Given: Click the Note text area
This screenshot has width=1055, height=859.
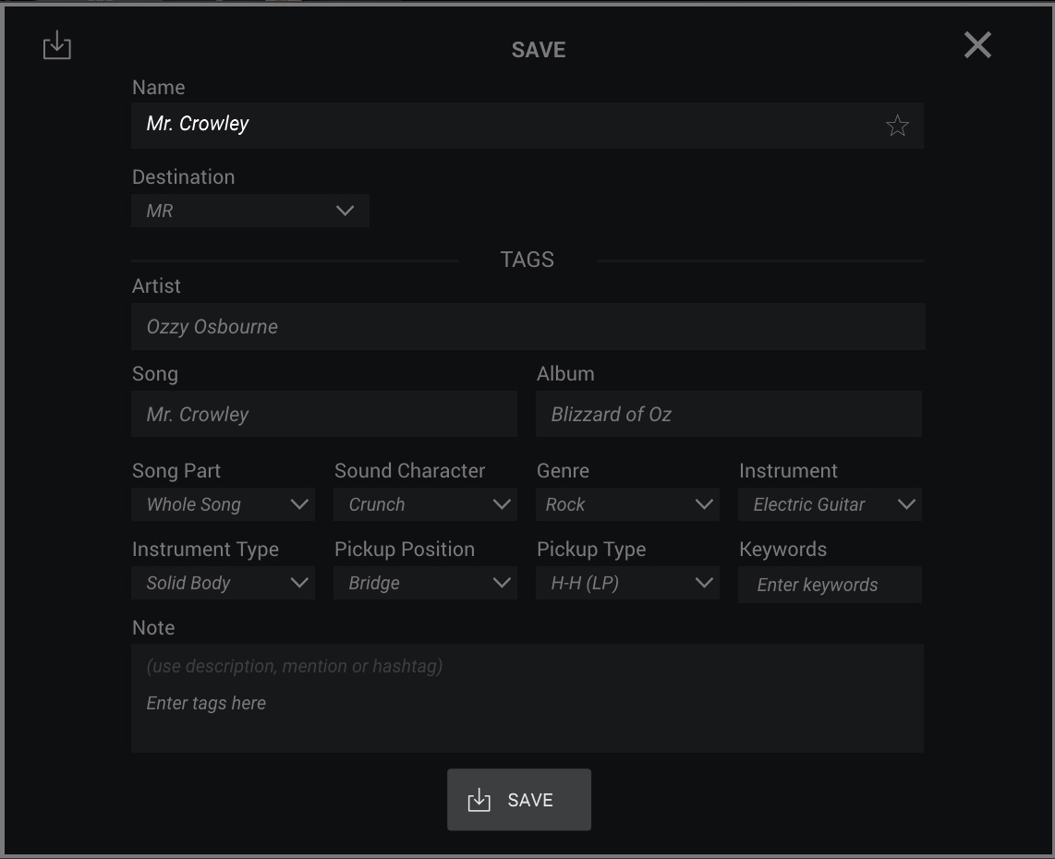Looking at the screenshot, I should tap(527, 698).
